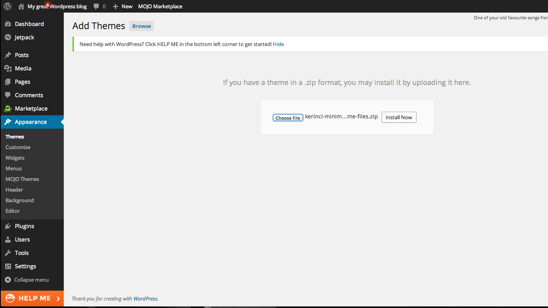Open Background submenu item
Viewport: 548px width, 308px height.
point(20,200)
